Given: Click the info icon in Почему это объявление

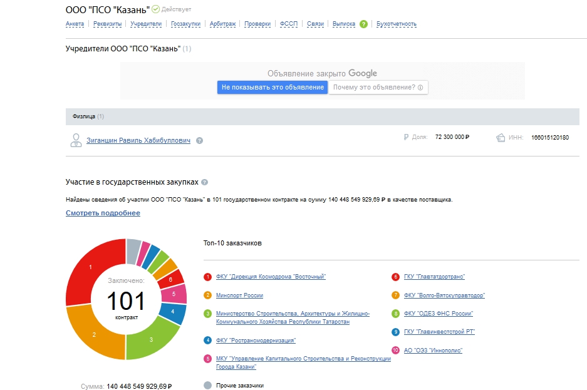Looking at the screenshot, I should (420, 88).
